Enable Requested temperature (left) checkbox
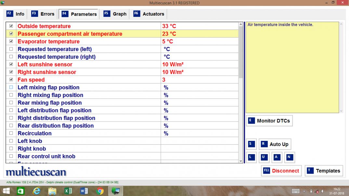This screenshot has width=349, height=196. (x=11, y=49)
